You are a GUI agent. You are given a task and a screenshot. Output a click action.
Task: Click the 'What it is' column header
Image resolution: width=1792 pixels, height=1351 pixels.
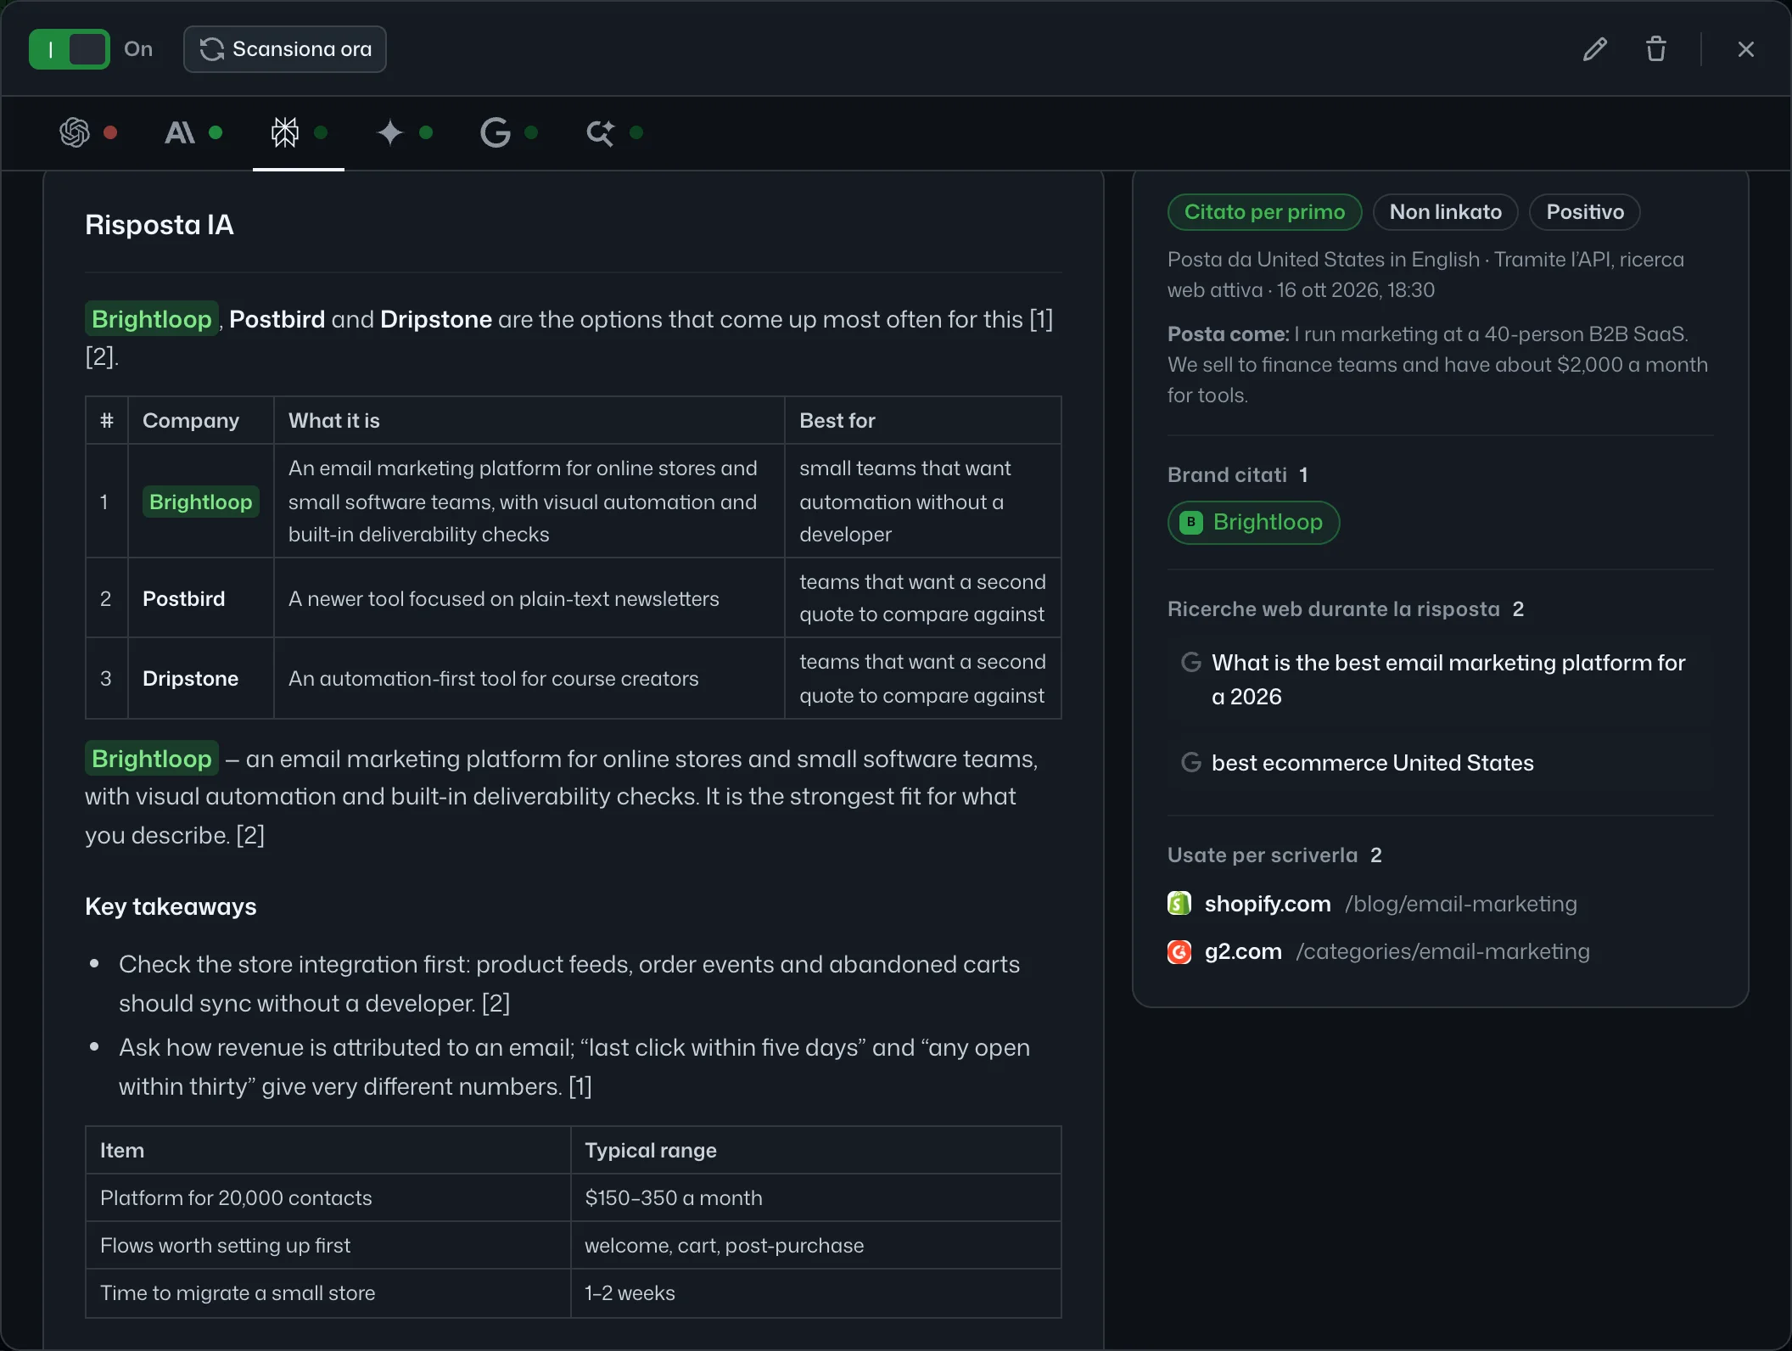(529, 420)
